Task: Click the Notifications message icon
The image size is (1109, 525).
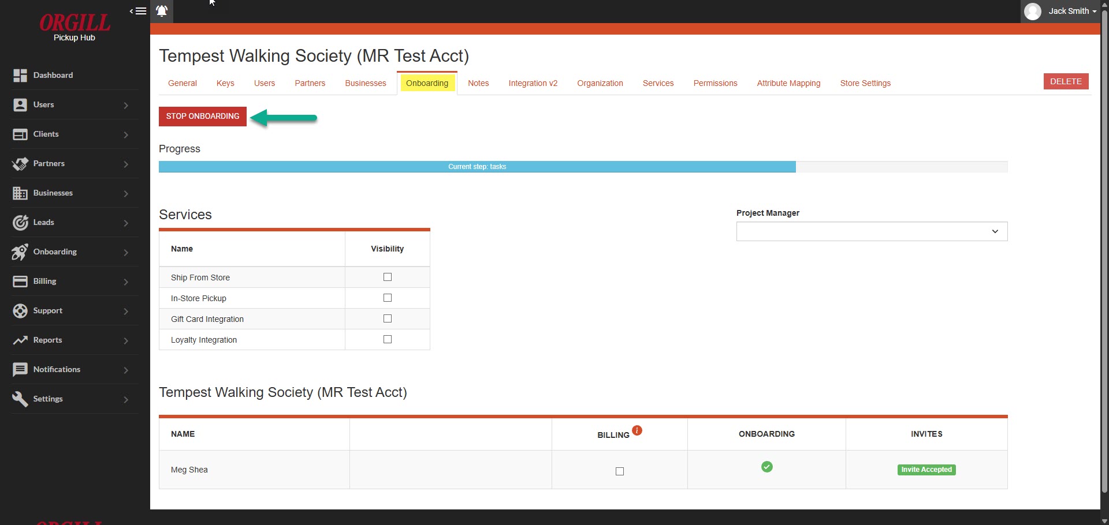Action: click(20, 370)
